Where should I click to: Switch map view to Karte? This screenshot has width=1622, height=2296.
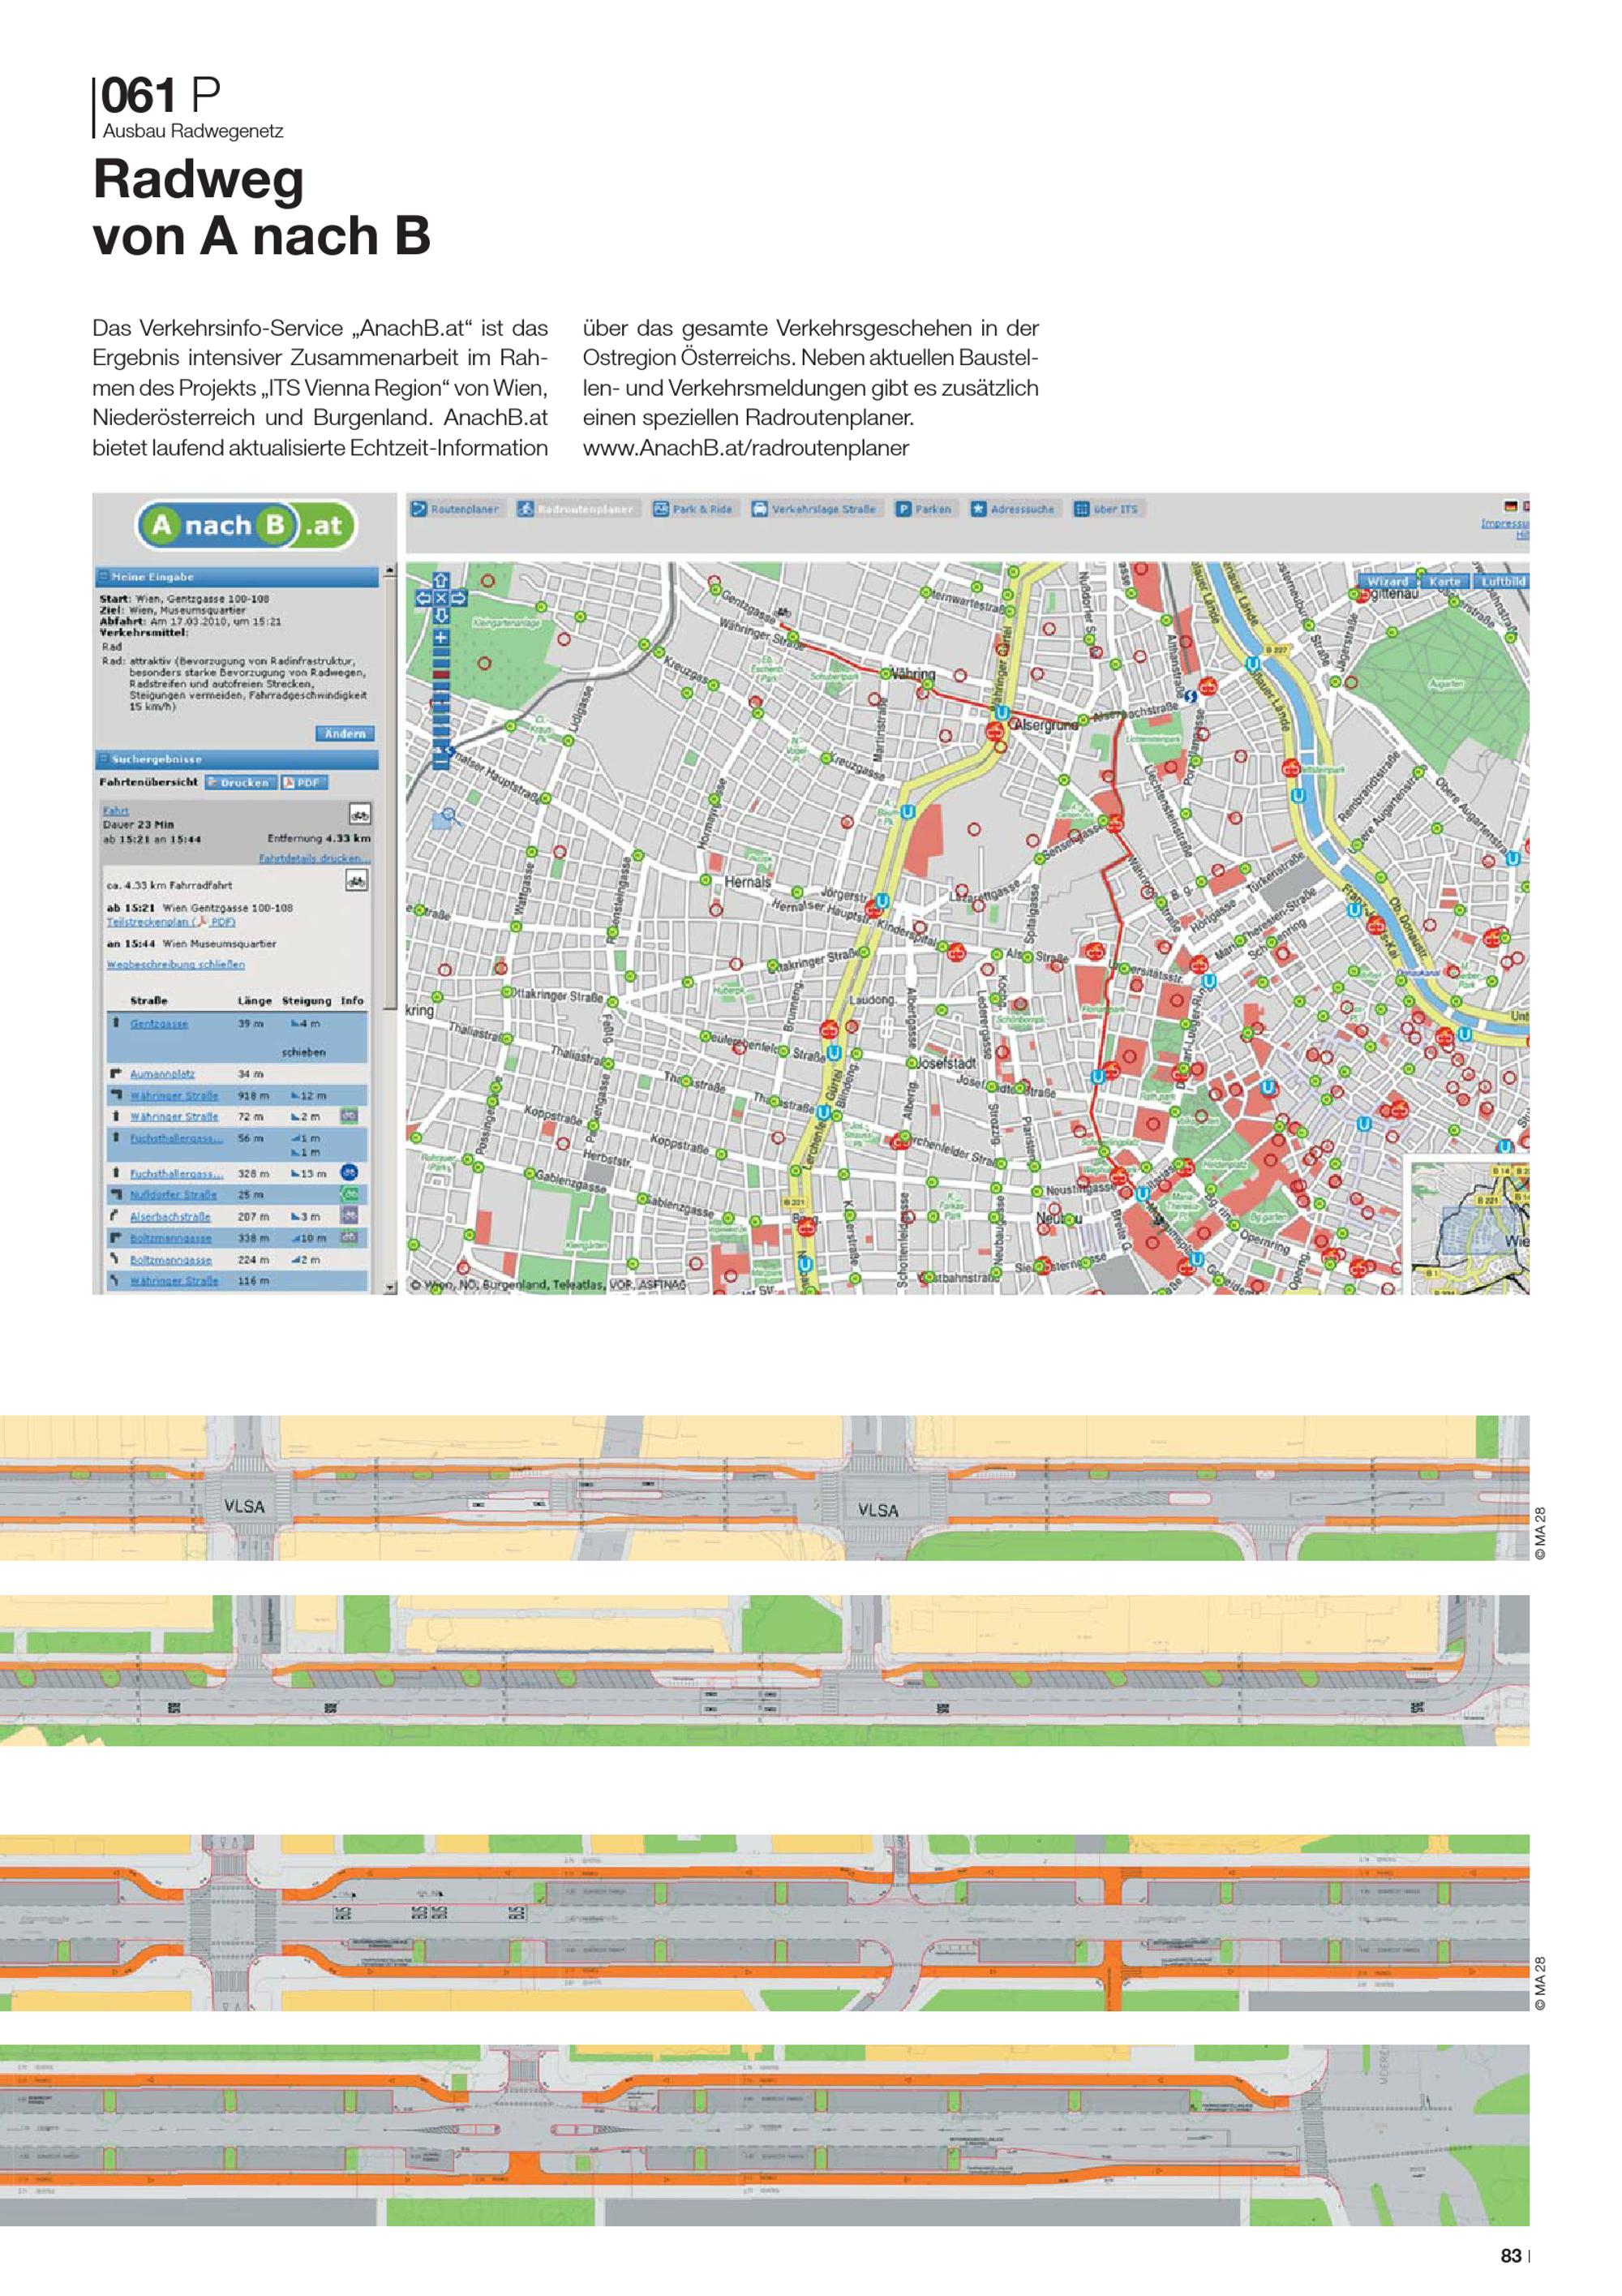click(1444, 581)
